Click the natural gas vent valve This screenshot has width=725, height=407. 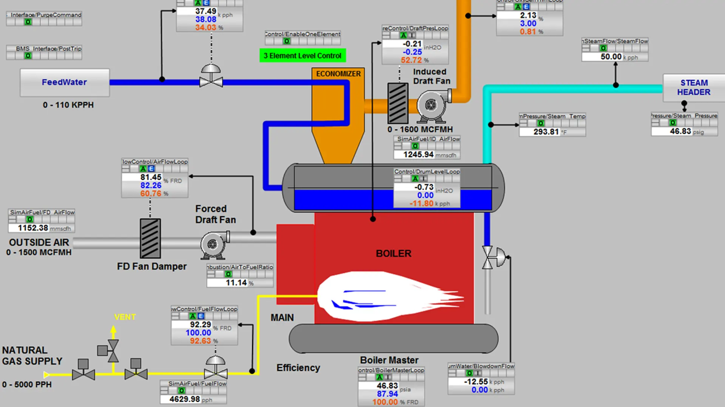point(108,351)
